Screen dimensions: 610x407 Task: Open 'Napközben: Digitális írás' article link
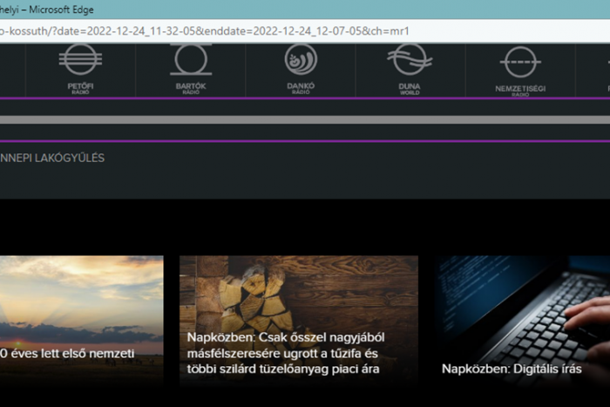click(x=512, y=369)
